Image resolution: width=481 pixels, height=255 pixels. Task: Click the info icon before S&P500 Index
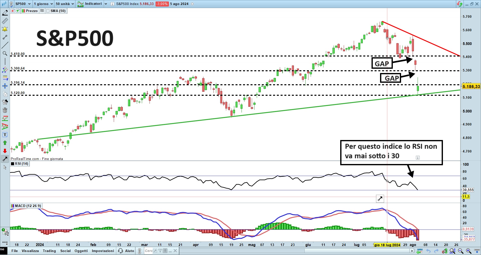(x=112, y=4)
